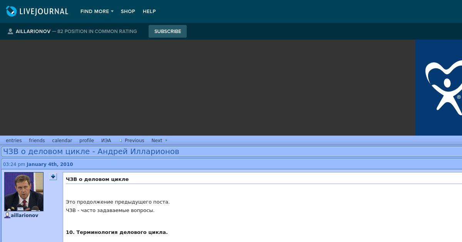The width and height of the screenshot is (462, 242).
Task: Open the January 4th, 2010 date link
Action: tap(50, 164)
